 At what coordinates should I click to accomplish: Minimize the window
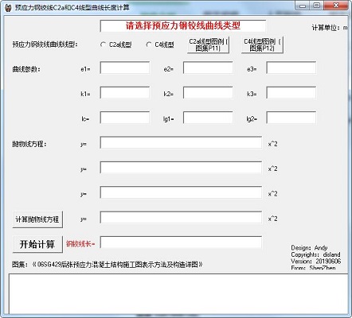tap(303, 6)
